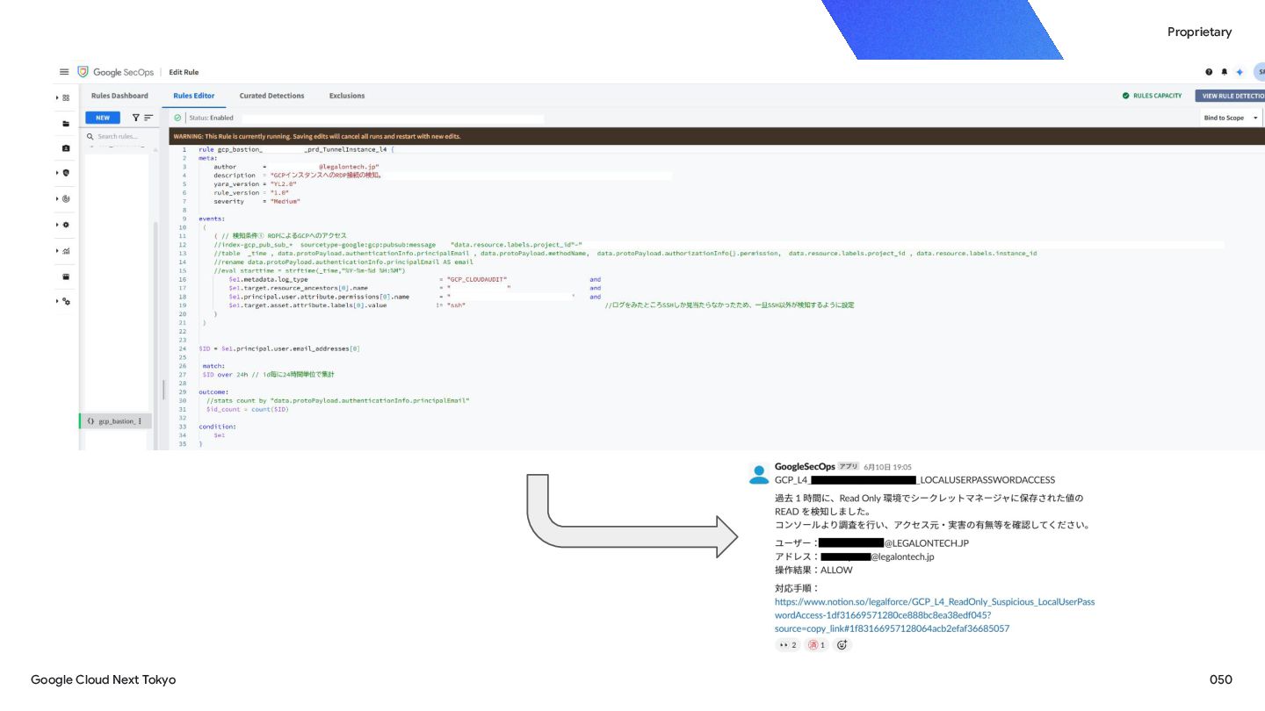Open the window panel sidebar icon

[66, 276]
